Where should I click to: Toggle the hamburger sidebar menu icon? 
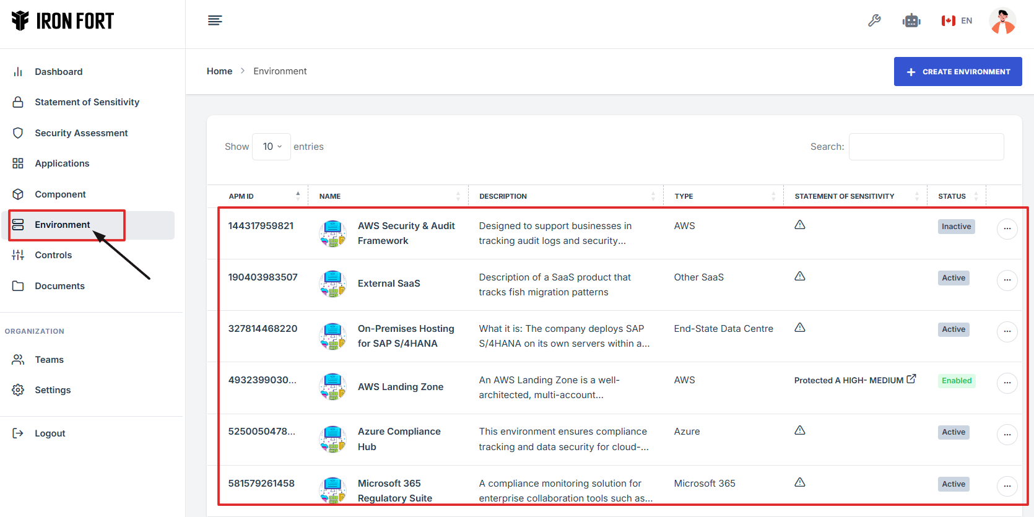tap(215, 20)
